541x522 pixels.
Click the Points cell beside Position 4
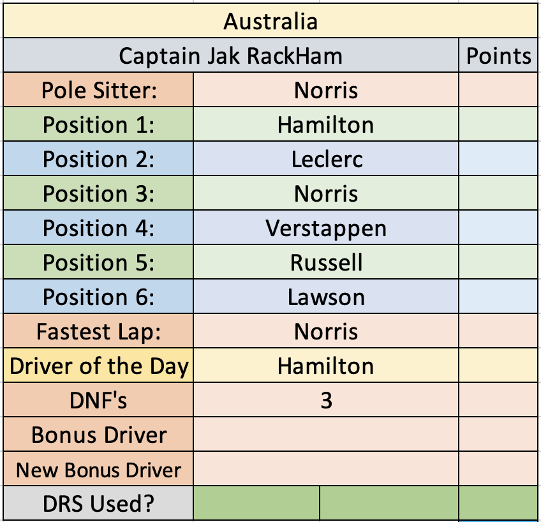coord(498,228)
